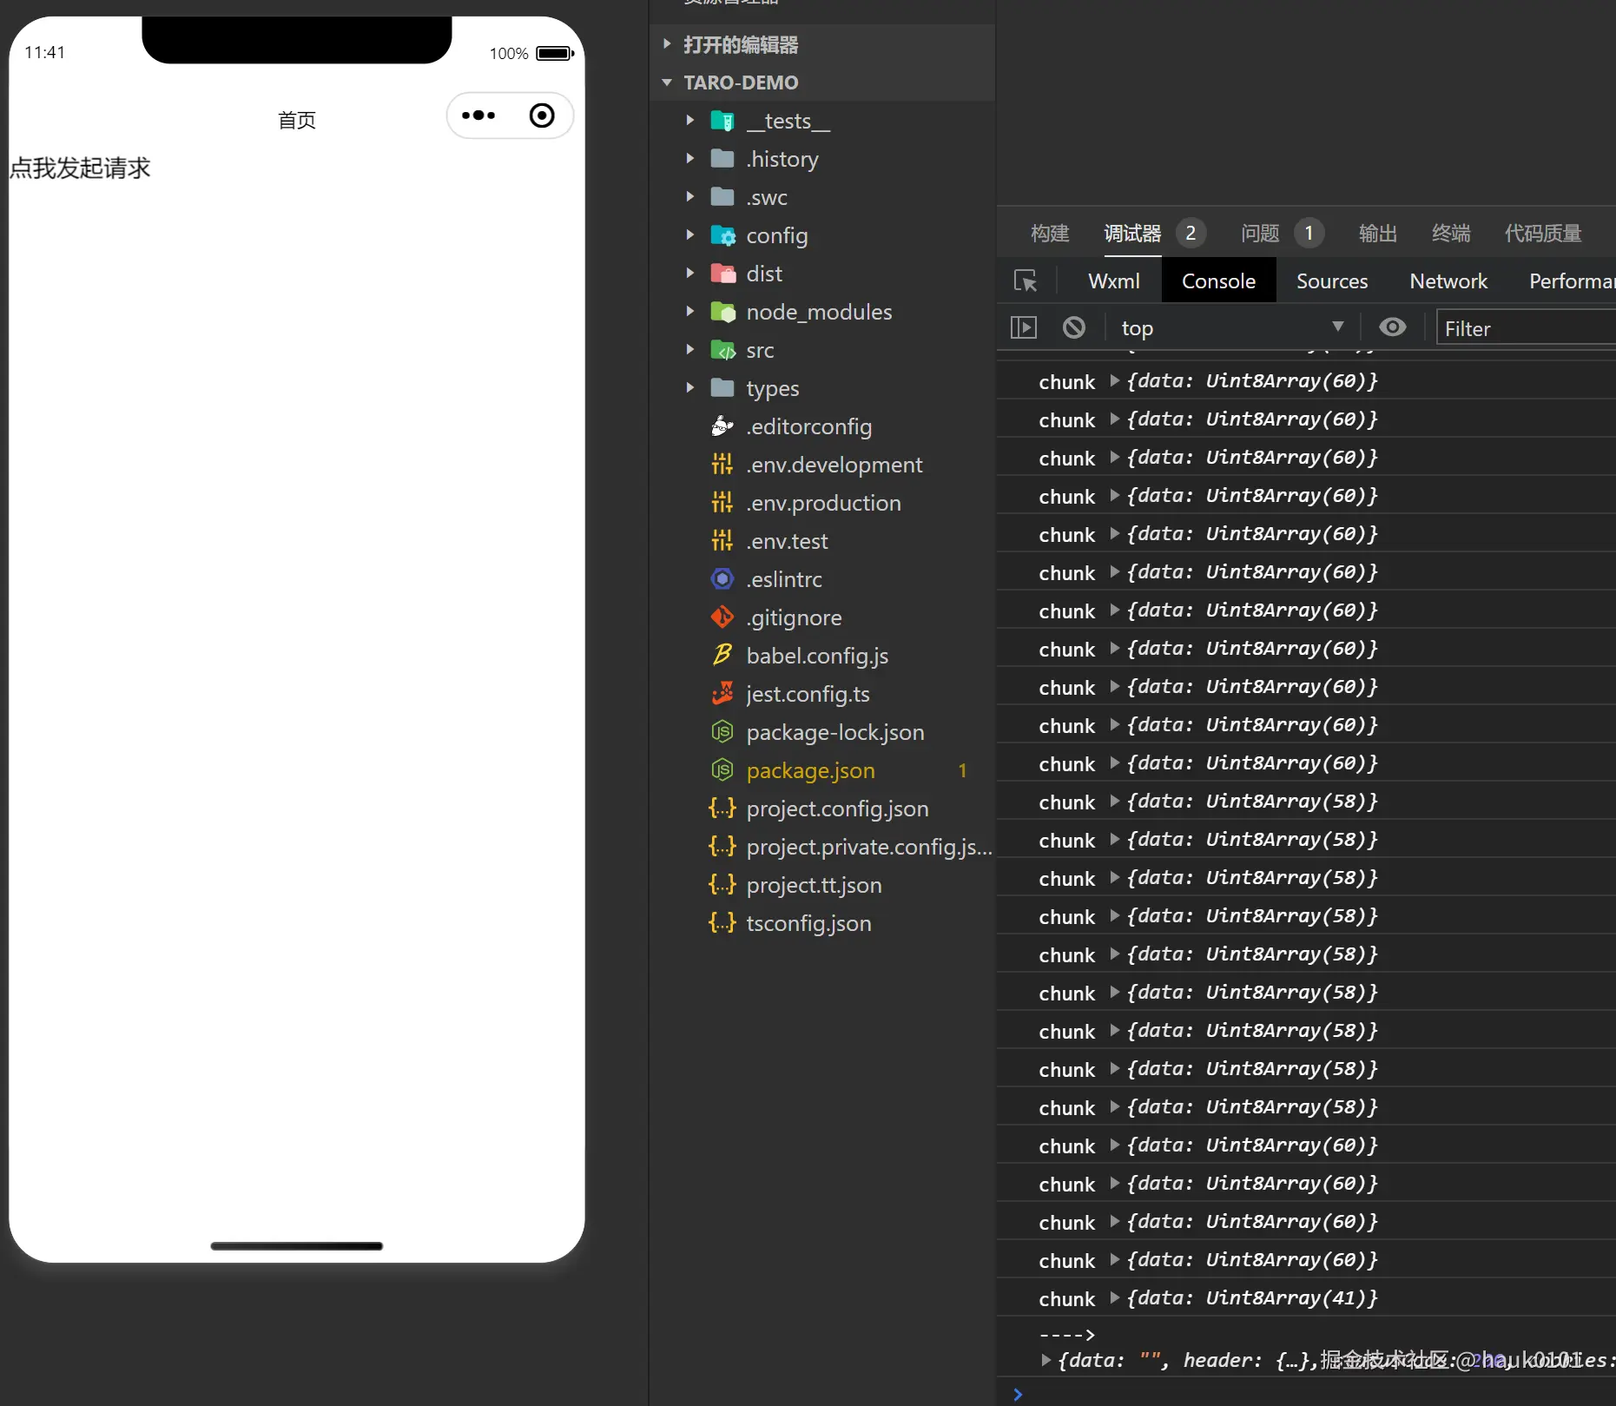Click the types folder icon
Image resolution: width=1616 pixels, height=1406 pixels.
click(722, 388)
